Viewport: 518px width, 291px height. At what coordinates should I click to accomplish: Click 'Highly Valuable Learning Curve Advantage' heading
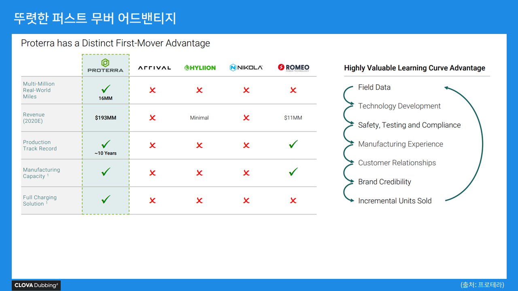415,68
